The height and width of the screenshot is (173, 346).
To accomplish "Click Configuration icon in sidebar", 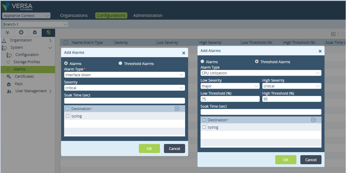I will click(9, 55).
